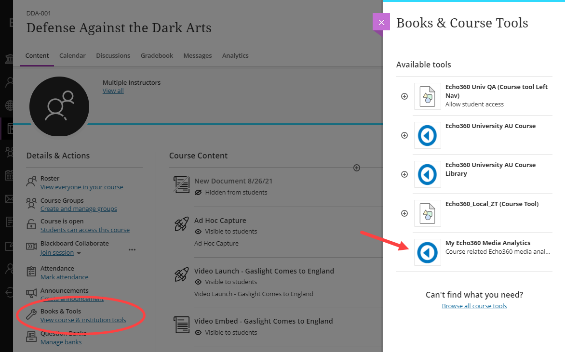Click the multiple instructors avatar

click(x=59, y=106)
